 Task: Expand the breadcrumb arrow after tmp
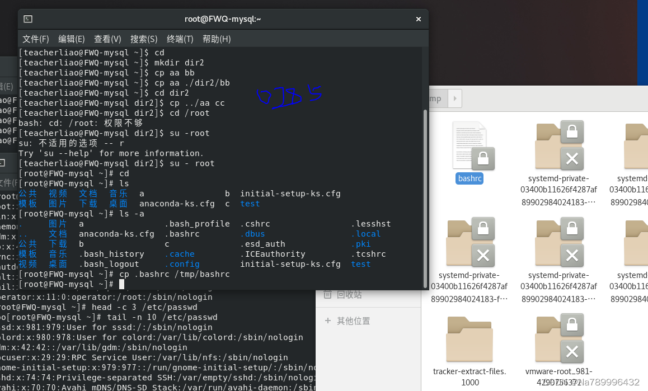454,98
